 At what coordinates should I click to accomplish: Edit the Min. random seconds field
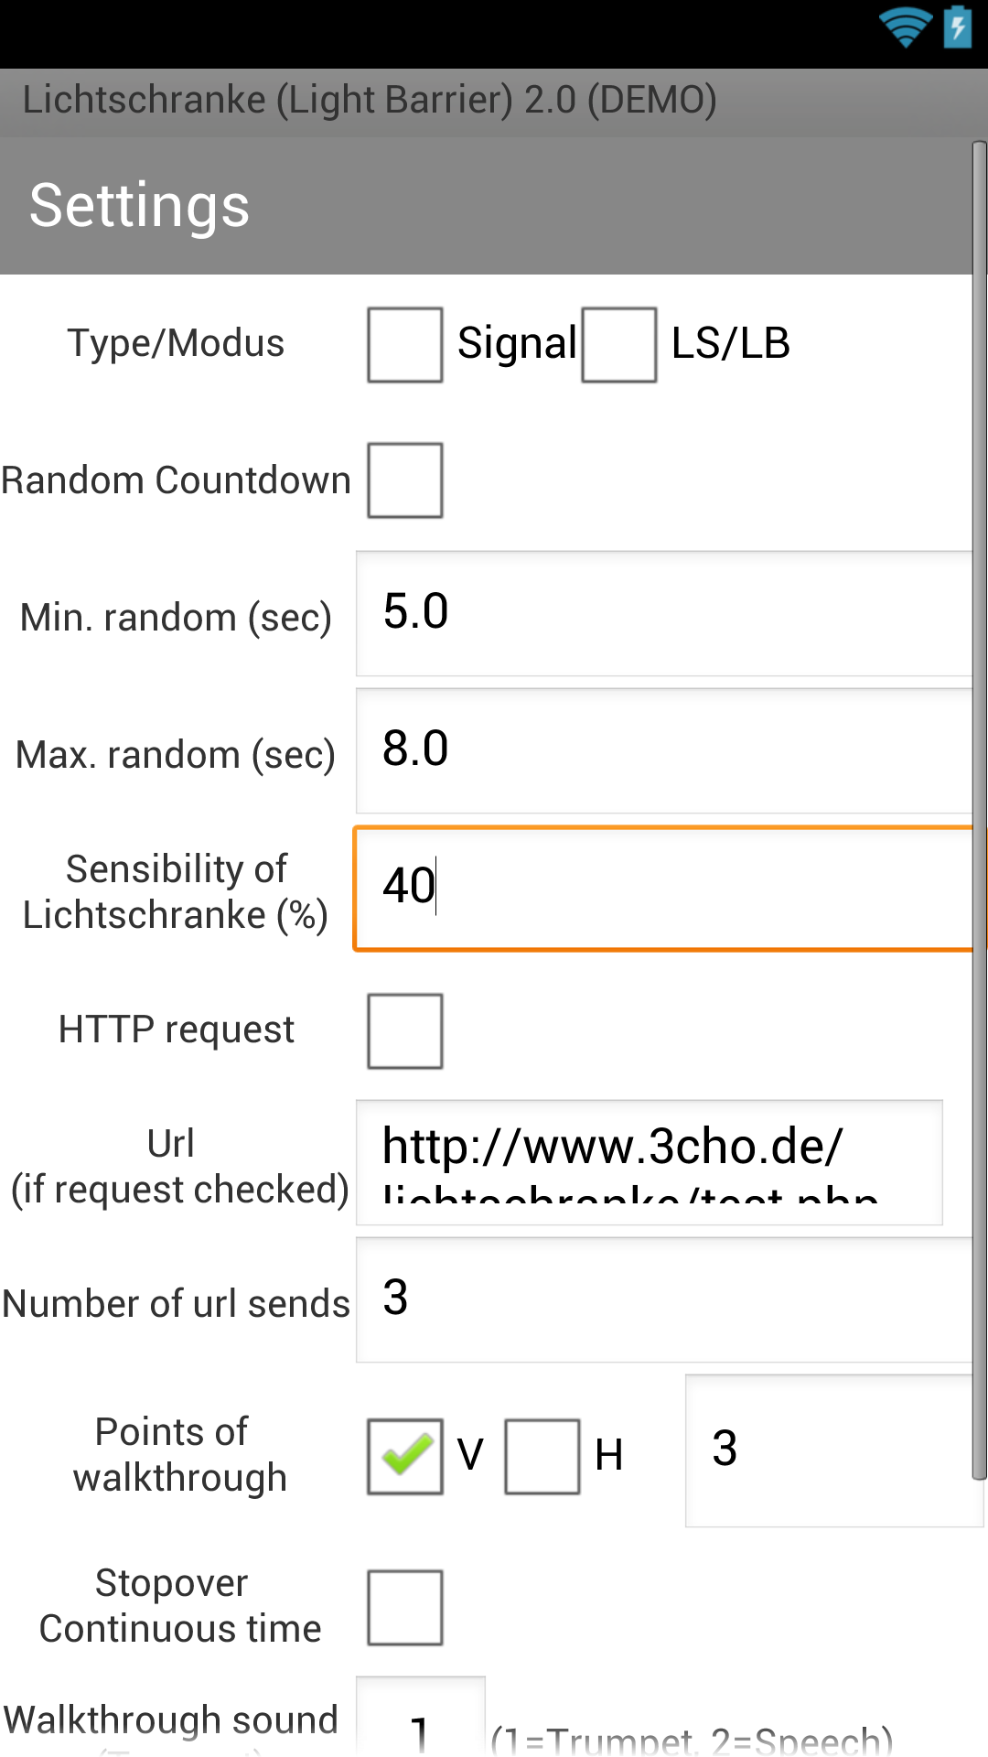pyautogui.click(x=664, y=613)
